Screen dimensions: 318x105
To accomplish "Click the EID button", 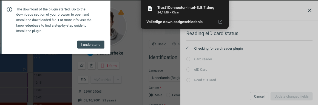I will 83,80.
